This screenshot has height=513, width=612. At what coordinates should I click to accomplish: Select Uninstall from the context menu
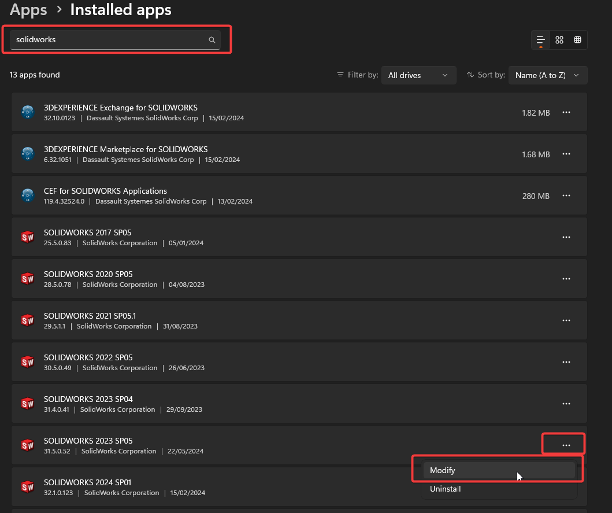coord(497,489)
